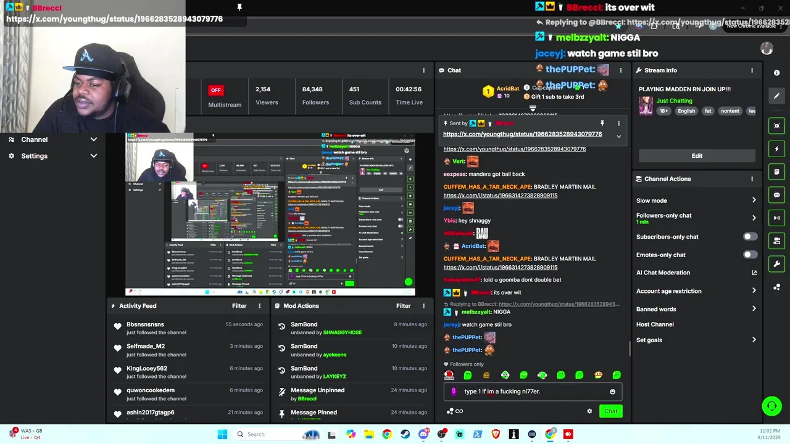
Task: Click username Ybis in chat
Action: [449, 221]
